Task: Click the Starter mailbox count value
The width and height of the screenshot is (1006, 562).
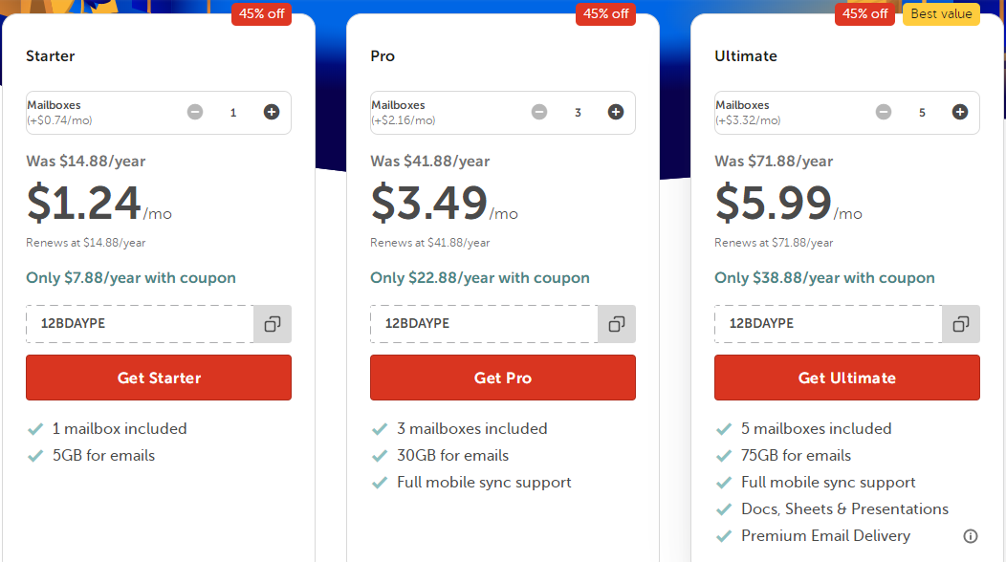Action: pos(233,113)
